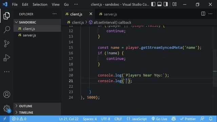Viewport: 217px width, 122px height.
Task: Change end of line sequence CRLF
Action: coord(118,119)
